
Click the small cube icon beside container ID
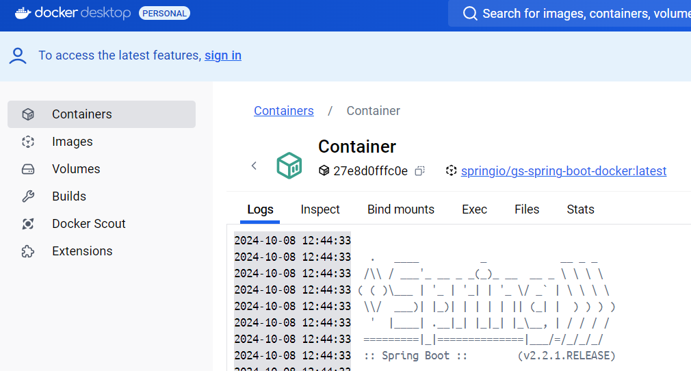[x=324, y=170]
